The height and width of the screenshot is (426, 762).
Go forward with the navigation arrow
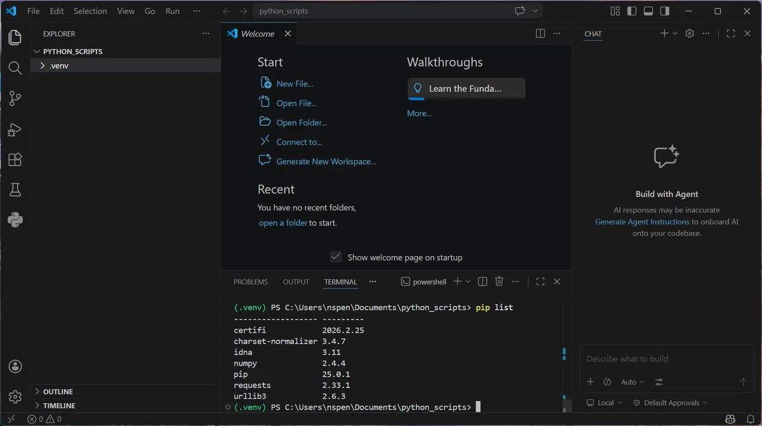(243, 11)
